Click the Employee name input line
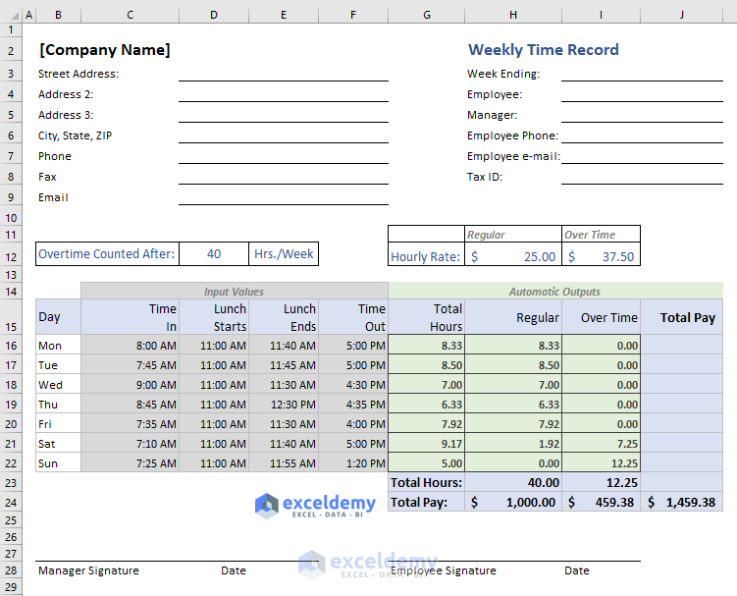The height and width of the screenshot is (596, 737). pos(642,94)
